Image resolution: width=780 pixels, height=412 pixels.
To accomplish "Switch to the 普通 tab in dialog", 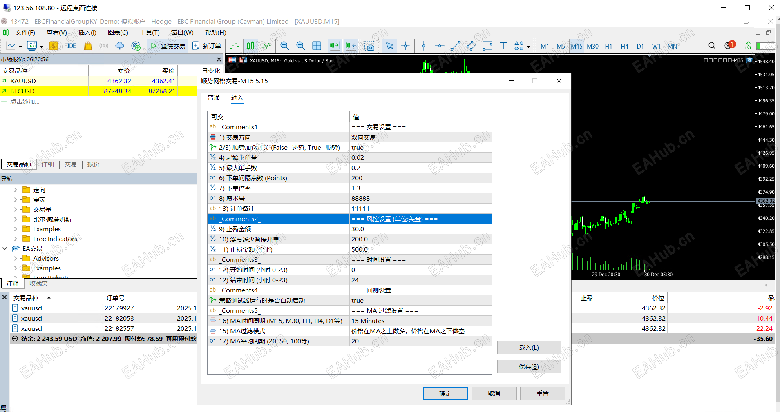I will coord(214,98).
